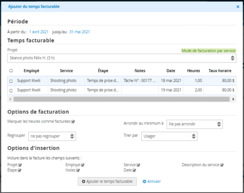Image resolution: width=244 pixels, height=193 pixels.
Task: Click the Mode de facturation par service badge
Action: tap(208, 51)
